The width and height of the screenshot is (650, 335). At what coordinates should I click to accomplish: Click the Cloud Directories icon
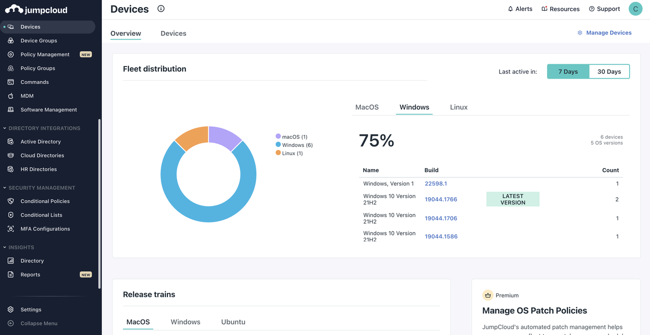11,156
